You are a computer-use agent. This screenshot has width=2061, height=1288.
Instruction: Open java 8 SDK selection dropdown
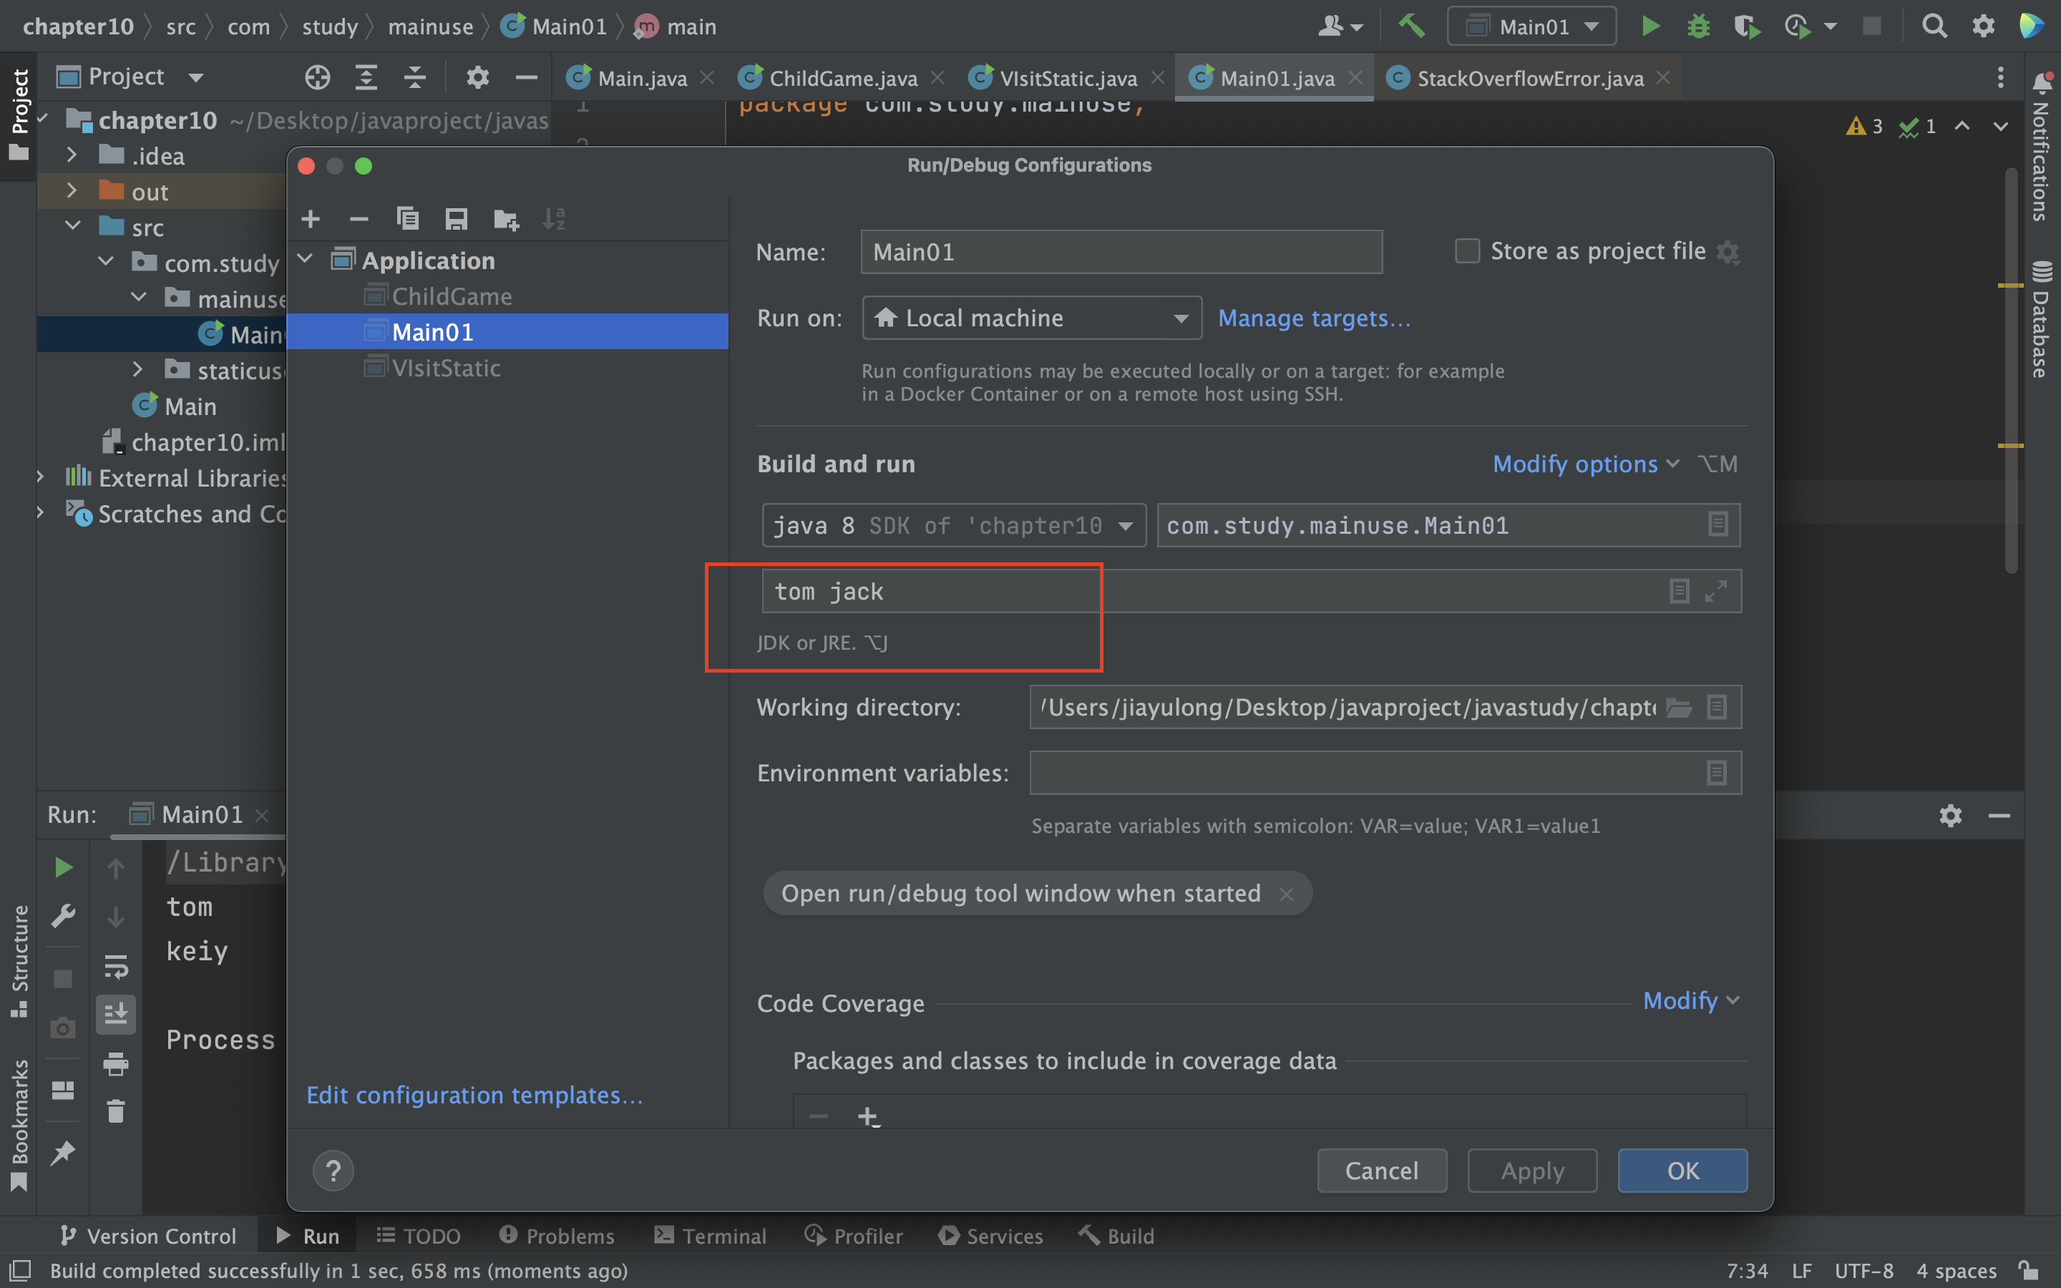click(x=953, y=526)
